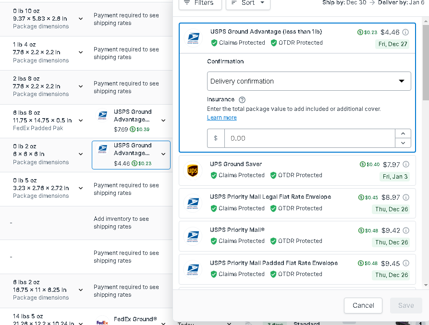Screen dimensions: 429x325
Task: Click the scrollbar down arrow
Action: pos(426,285)
